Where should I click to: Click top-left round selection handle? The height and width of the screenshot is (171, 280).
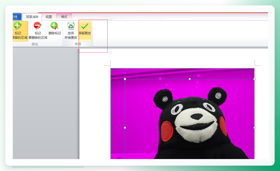[125, 79]
